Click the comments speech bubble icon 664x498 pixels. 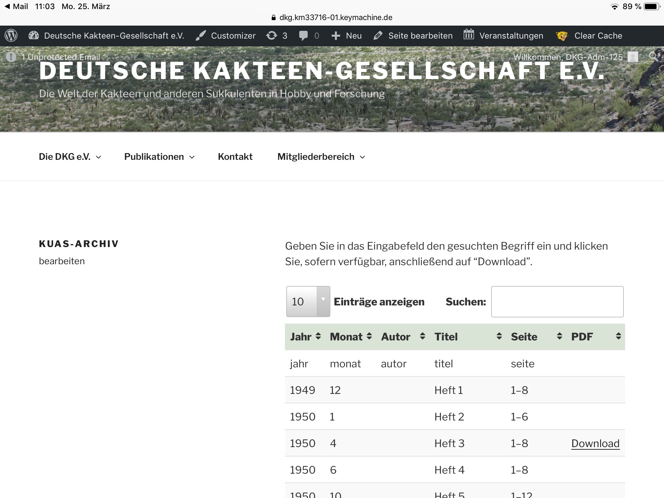pos(303,36)
